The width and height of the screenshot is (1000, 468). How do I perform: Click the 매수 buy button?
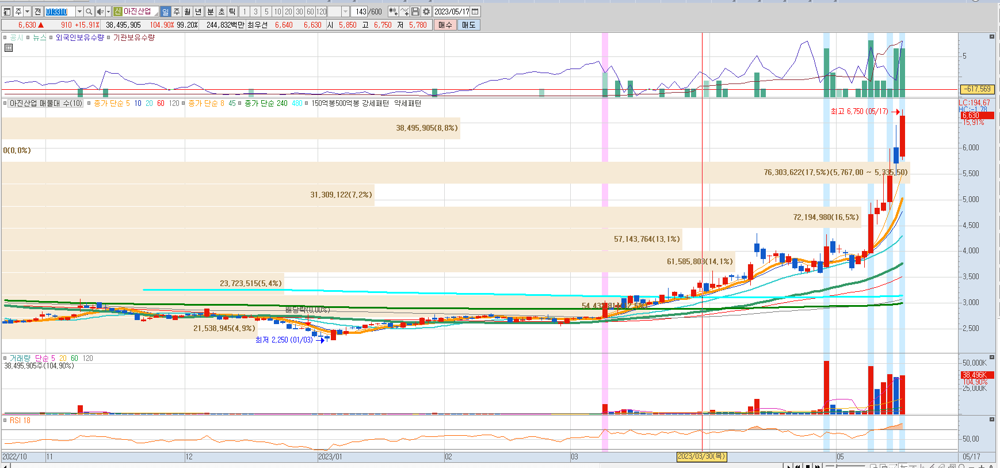pyautogui.click(x=445, y=25)
